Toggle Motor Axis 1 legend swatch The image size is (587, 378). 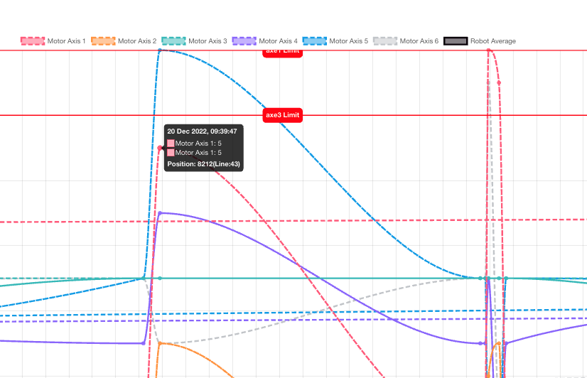pos(33,41)
